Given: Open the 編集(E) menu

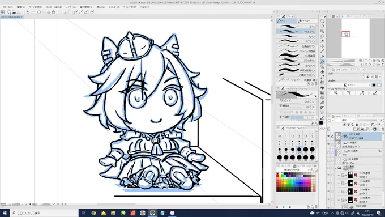Looking at the screenshot, I should point(21,7).
